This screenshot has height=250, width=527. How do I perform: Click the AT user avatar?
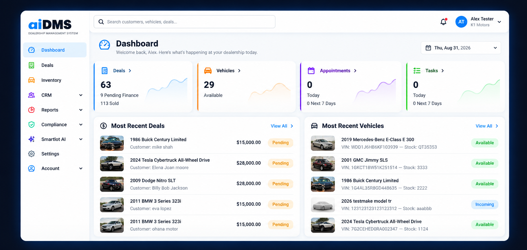[461, 22]
